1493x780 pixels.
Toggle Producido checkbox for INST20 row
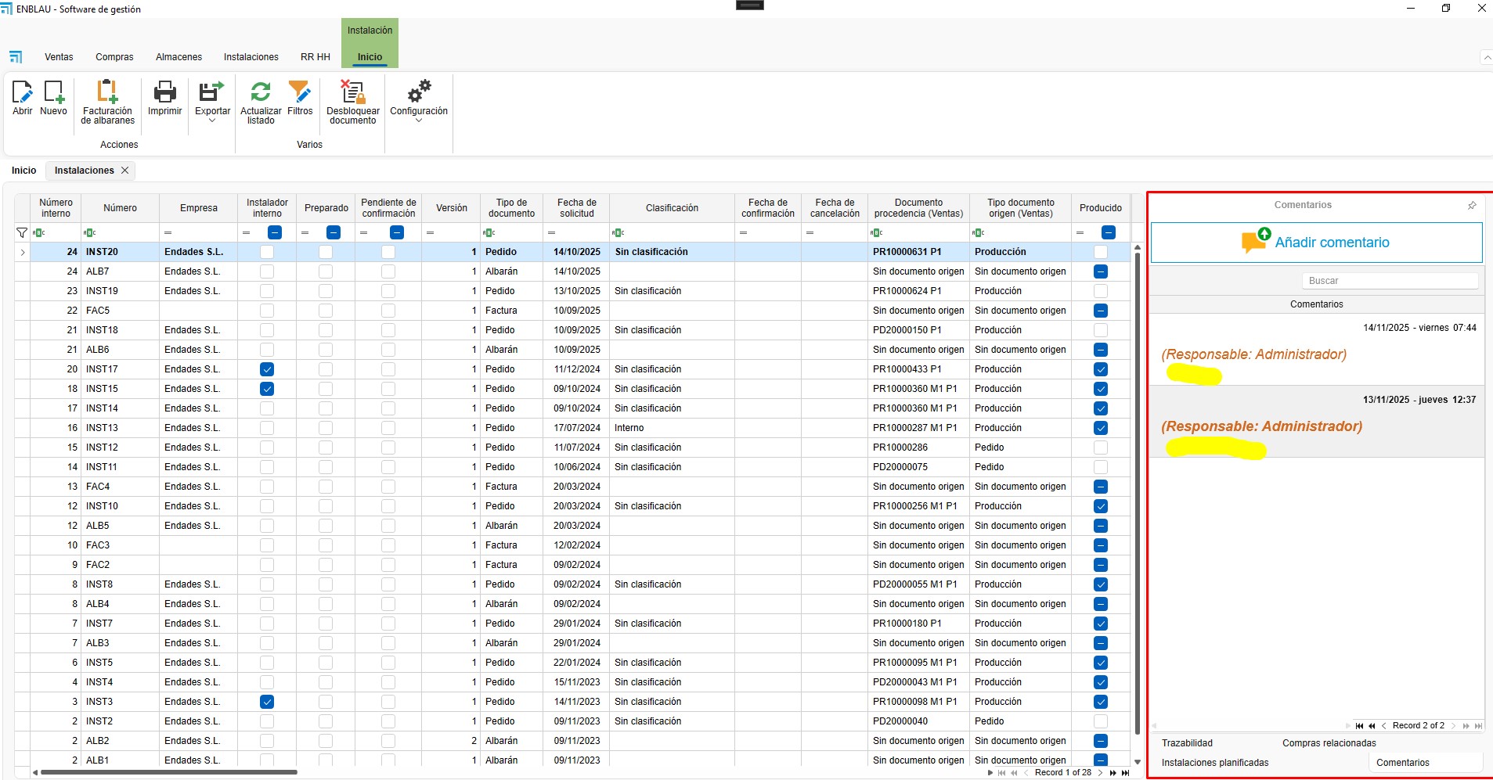pyautogui.click(x=1101, y=252)
